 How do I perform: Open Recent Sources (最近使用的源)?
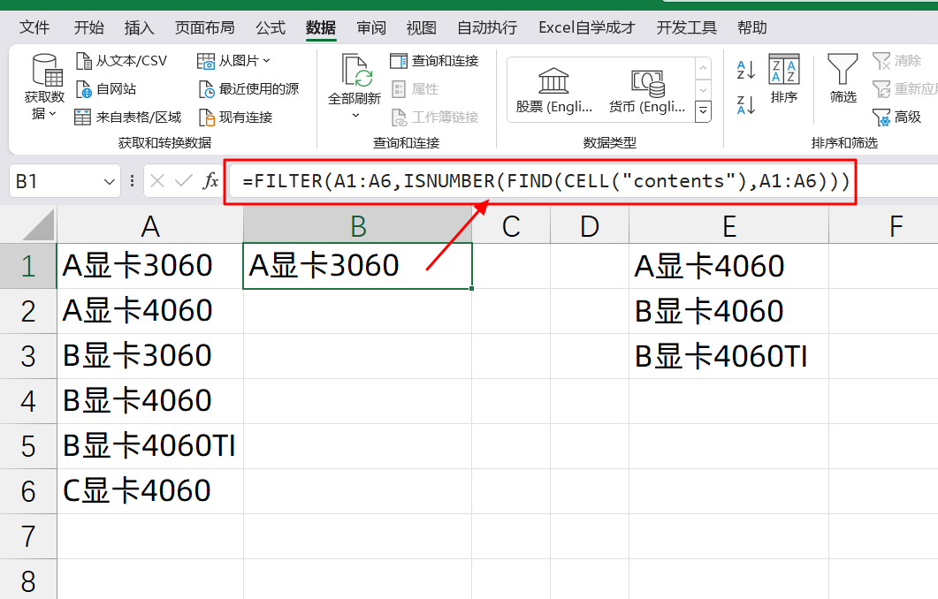click(248, 89)
